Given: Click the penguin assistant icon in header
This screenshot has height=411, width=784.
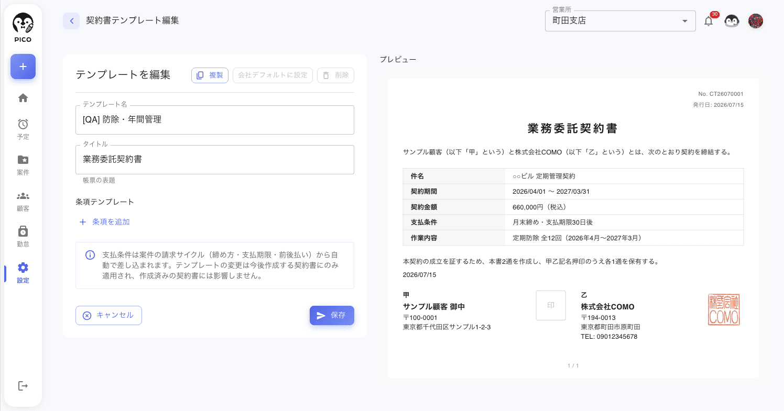Looking at the screenshot, I should 732,21.
